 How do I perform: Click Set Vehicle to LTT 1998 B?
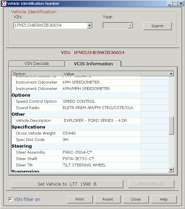pos(67,184)
